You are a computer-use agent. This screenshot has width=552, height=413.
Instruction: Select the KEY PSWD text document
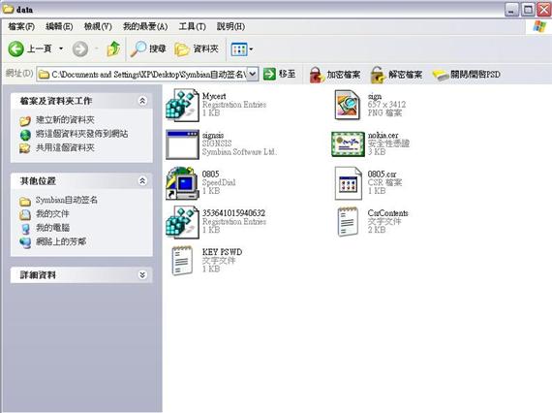coord(182,261)
